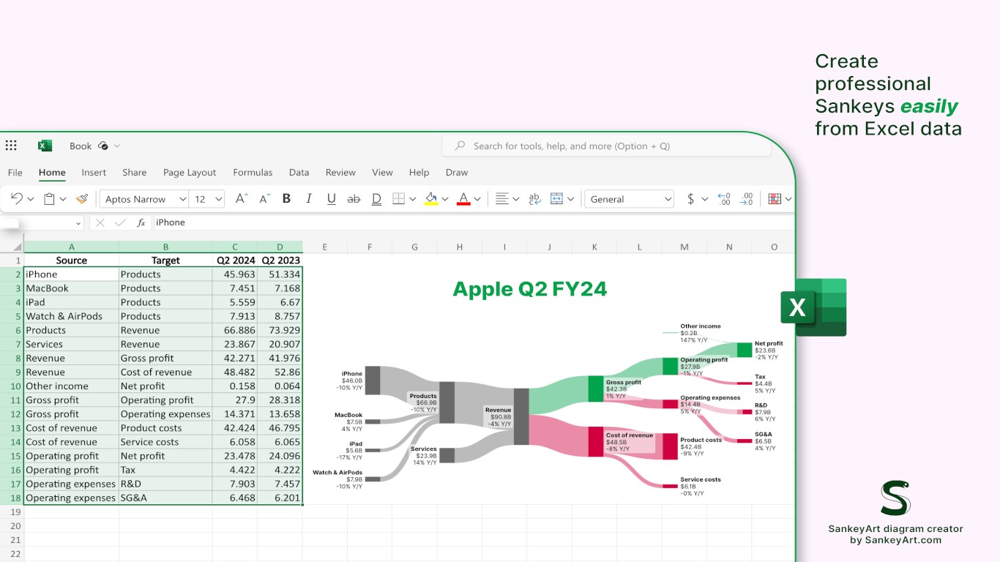Open the General number format dropdown
1000x562 pixels.
[x=629, y=199]
